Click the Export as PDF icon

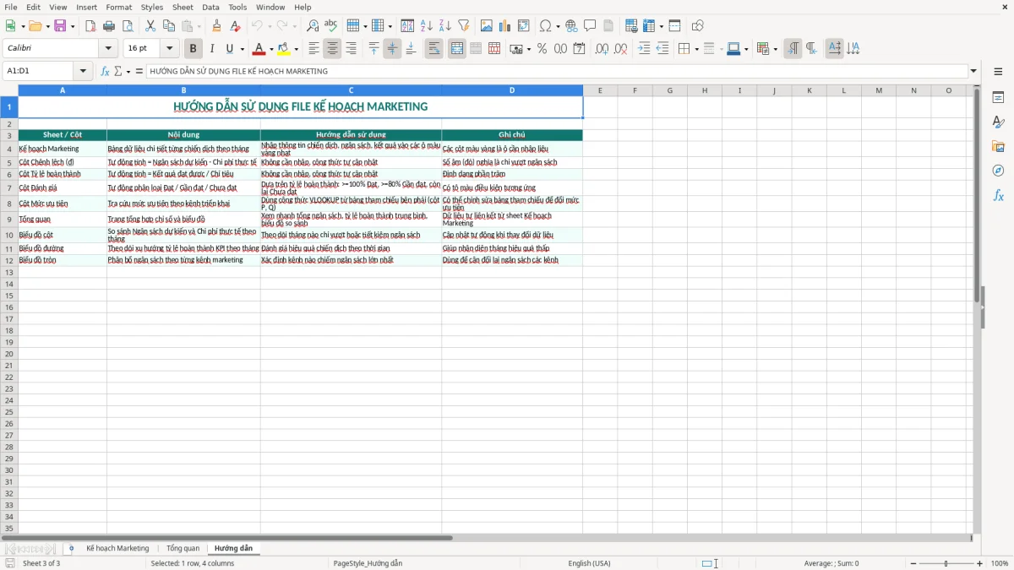90,26
